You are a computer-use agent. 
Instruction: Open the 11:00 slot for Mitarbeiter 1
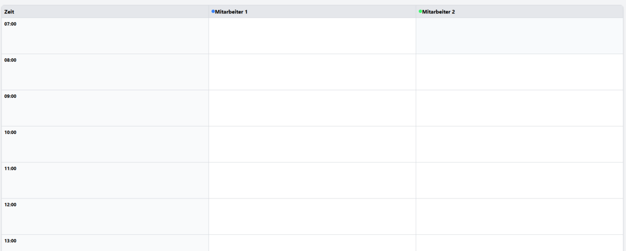click(312, 181)
